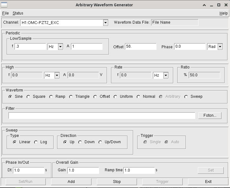
Task: Click the Foton... button
Action: tap(210, 115)
